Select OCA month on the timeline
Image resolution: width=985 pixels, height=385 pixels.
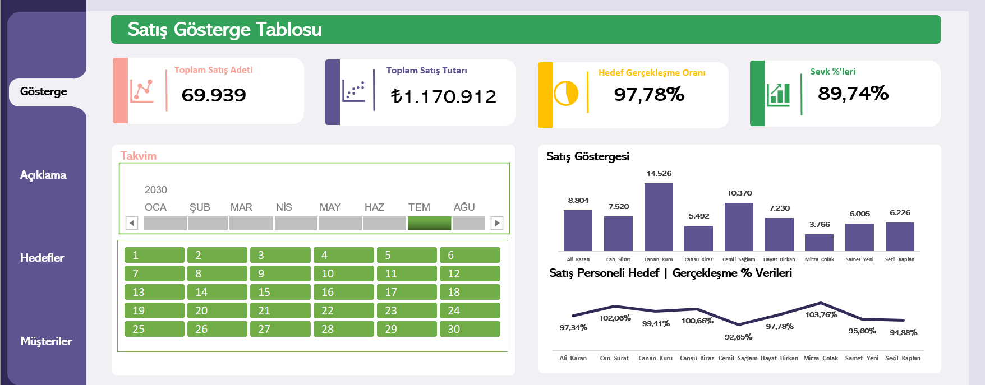[165, 223]
